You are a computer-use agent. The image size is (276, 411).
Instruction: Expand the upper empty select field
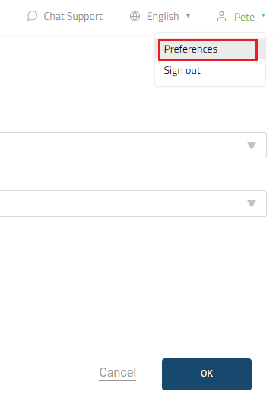133,145
